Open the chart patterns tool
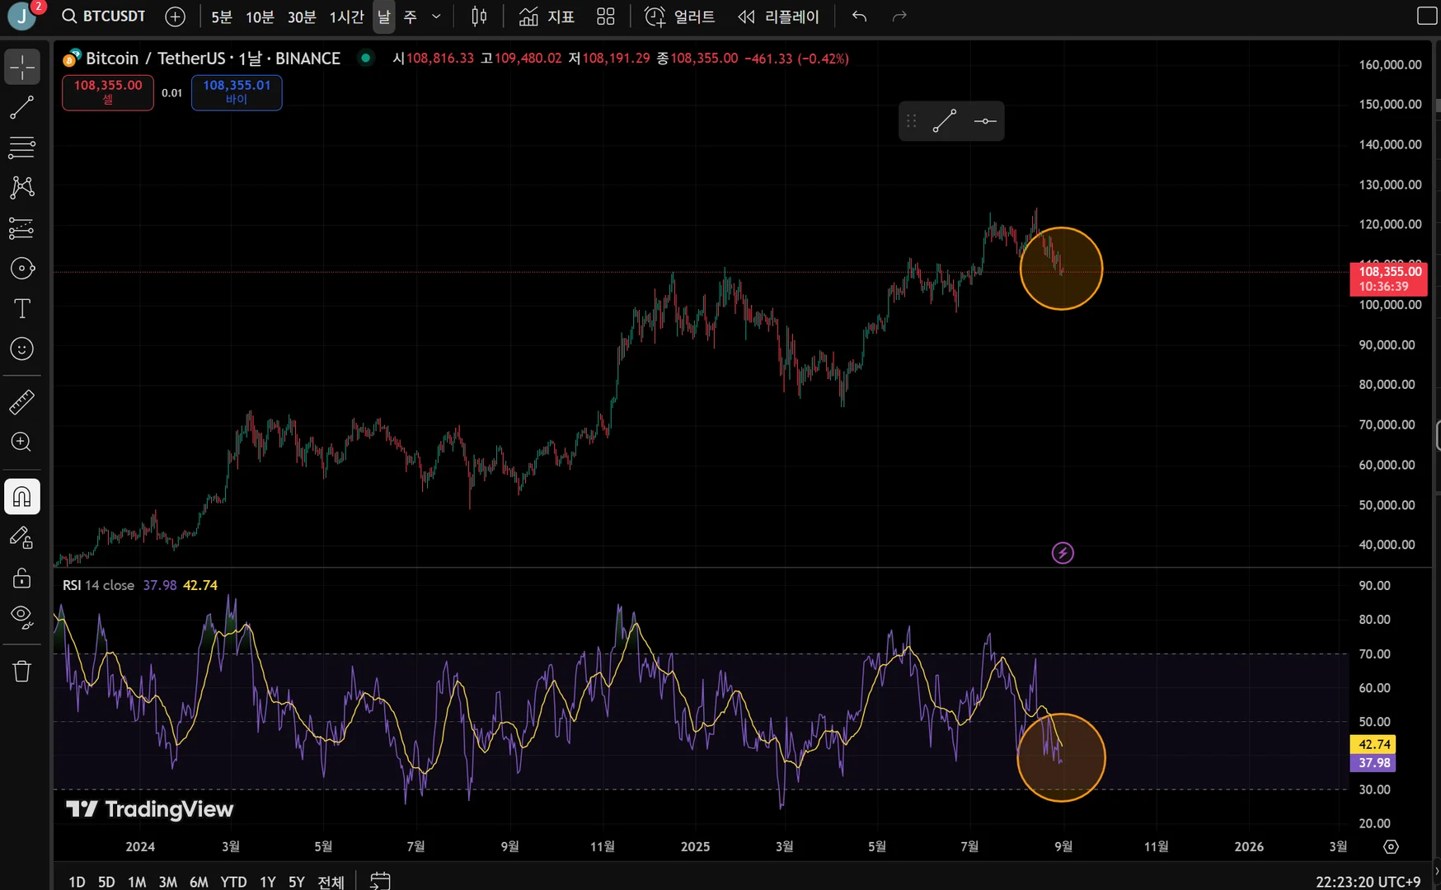The width and height of the screenshot is (1441, 890). coord(22,188)
